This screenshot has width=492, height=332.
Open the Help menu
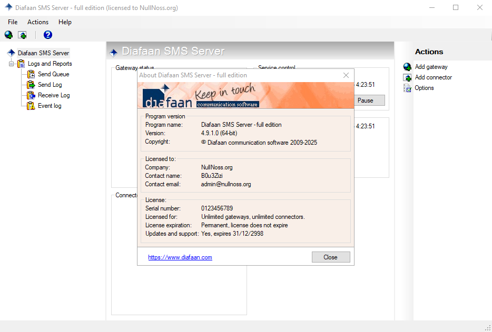(x=65, y=22)
